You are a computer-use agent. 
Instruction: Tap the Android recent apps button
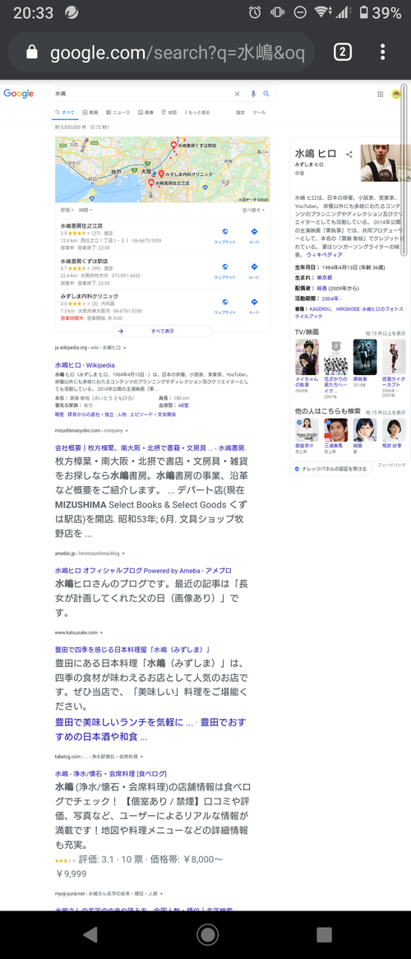pos(324,934)
